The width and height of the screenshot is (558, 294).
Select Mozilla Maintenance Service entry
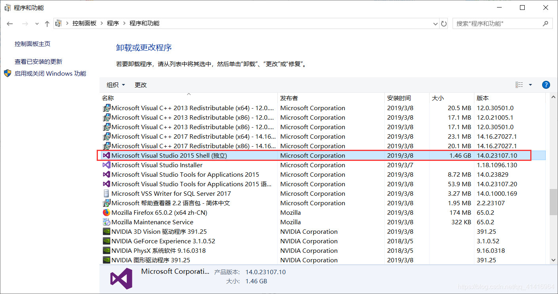tap(153, 222)
